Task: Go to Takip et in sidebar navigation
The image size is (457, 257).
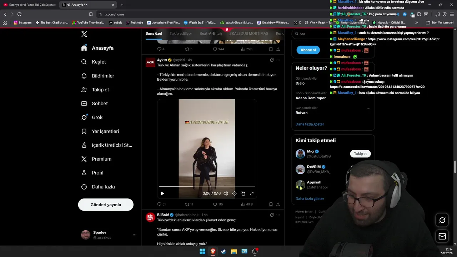Action: 95,90
